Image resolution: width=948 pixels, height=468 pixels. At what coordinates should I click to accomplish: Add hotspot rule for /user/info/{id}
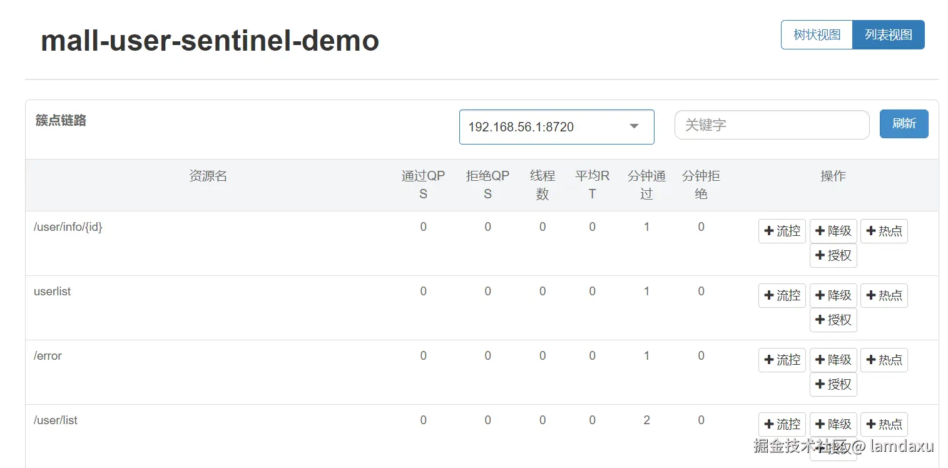pos(884,231)
